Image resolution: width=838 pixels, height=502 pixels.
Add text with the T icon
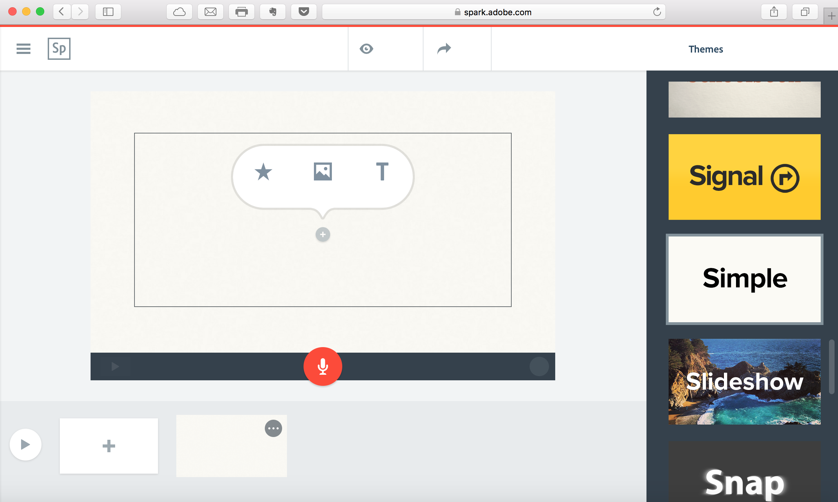[x=382, y=172]
